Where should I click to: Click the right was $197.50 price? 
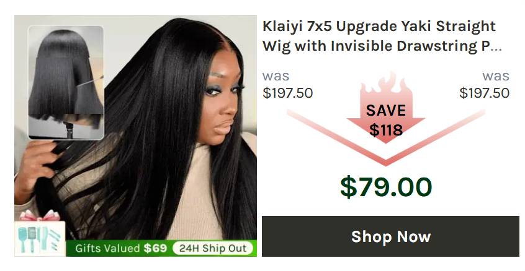(x=485, y=85)
